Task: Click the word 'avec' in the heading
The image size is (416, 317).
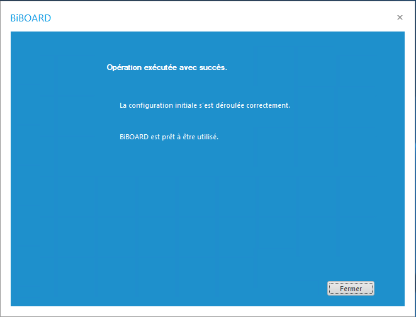Action: [188, 68]
